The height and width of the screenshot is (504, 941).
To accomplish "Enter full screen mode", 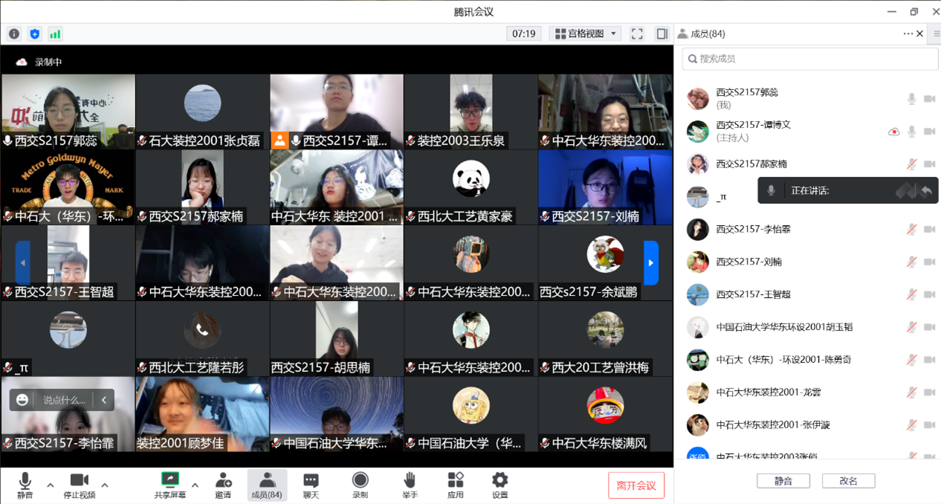I will (x=637, y=34).
